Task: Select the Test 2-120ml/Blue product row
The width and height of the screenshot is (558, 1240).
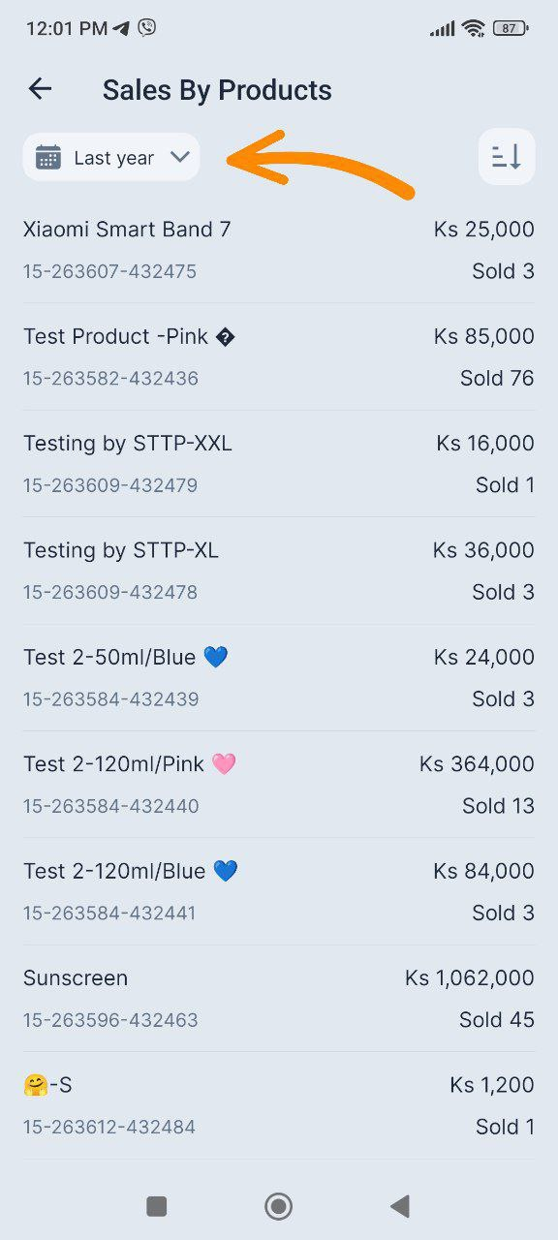Action: [x=279, y=892]
